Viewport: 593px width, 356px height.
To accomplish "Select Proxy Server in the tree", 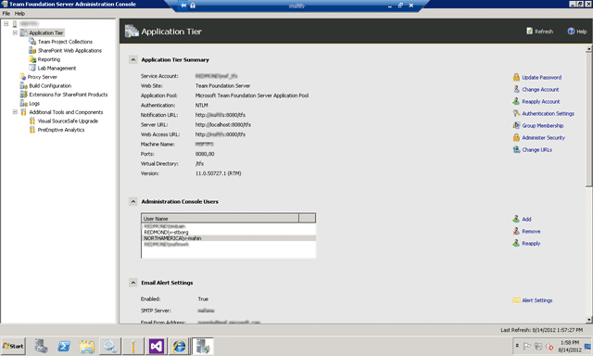I will point(42,77).
